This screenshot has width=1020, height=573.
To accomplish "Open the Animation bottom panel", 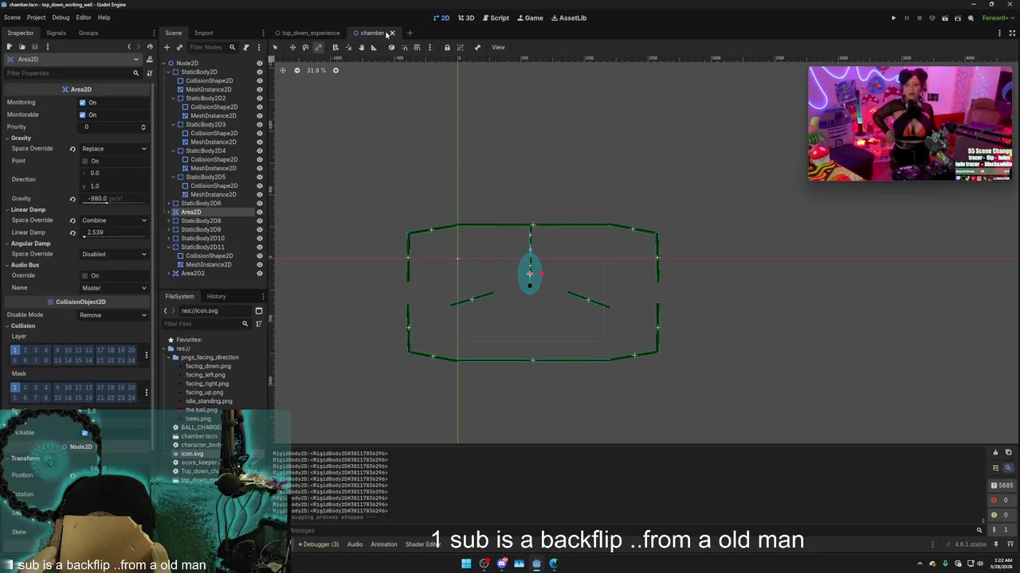I will [x=383, y=544].
